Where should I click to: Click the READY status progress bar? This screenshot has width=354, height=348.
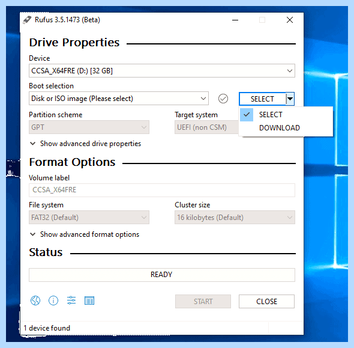(162, 275)
